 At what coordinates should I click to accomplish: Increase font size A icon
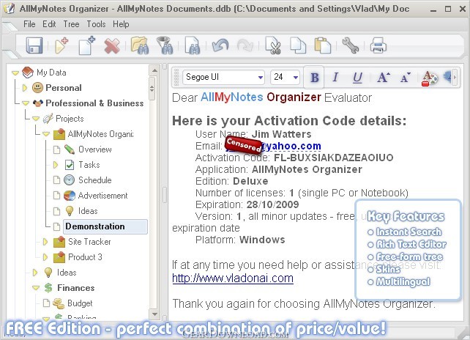point(384,78)
